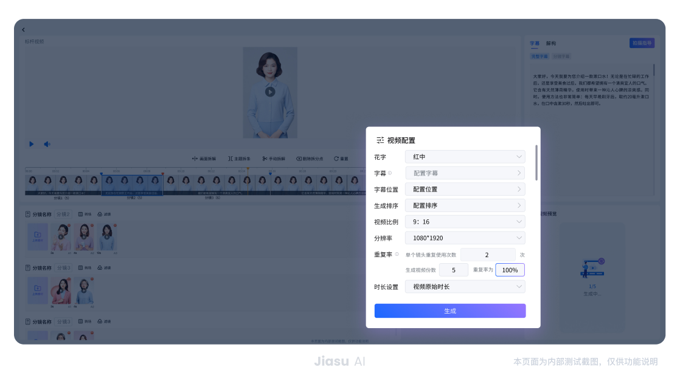Mute audio with the speaker icon
Screen dimensions: 680x381
47,144
